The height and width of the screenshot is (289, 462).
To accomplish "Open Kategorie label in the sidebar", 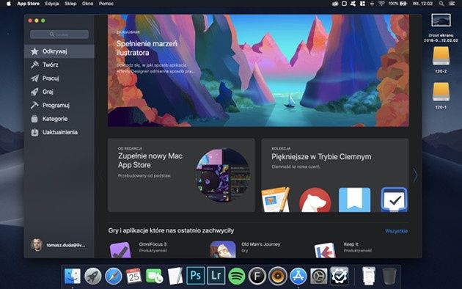I will pos(55,119).
